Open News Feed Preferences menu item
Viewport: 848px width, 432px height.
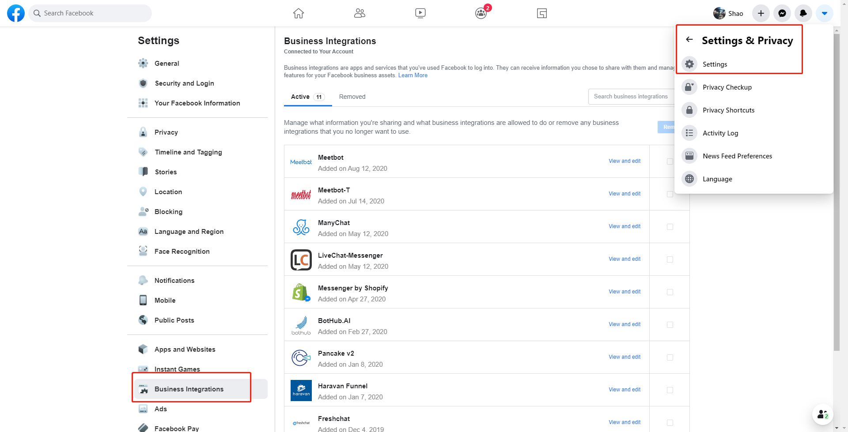click(x=753, y=156)
